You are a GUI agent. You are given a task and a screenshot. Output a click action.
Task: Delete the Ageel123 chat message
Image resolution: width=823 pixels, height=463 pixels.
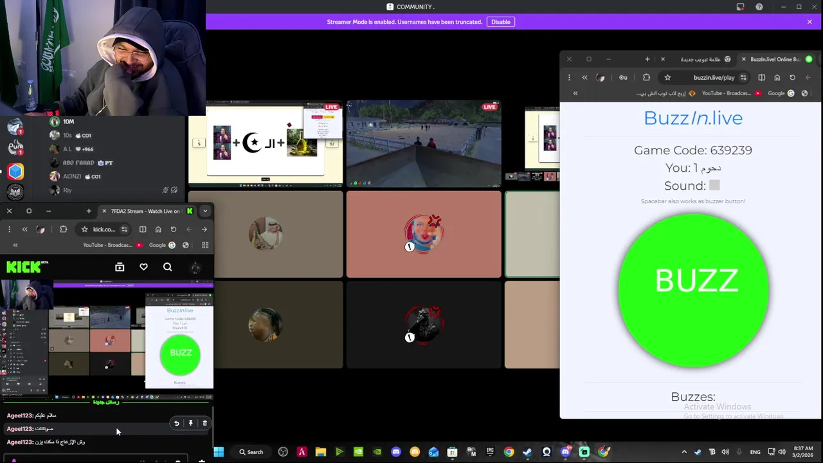click(x=204, y=423)
